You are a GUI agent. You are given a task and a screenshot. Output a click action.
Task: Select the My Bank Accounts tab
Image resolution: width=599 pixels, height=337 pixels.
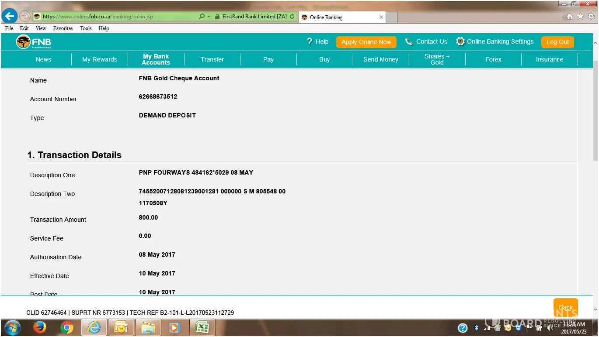[x=156, y=59]
